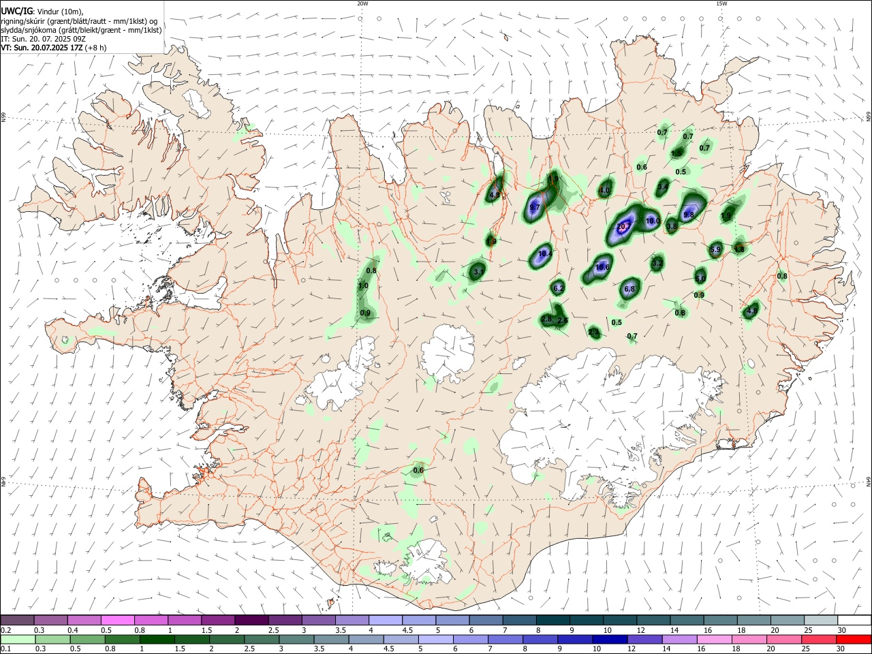Pick the dark teal swatch after 8 in the upper row

pos(552,620)
